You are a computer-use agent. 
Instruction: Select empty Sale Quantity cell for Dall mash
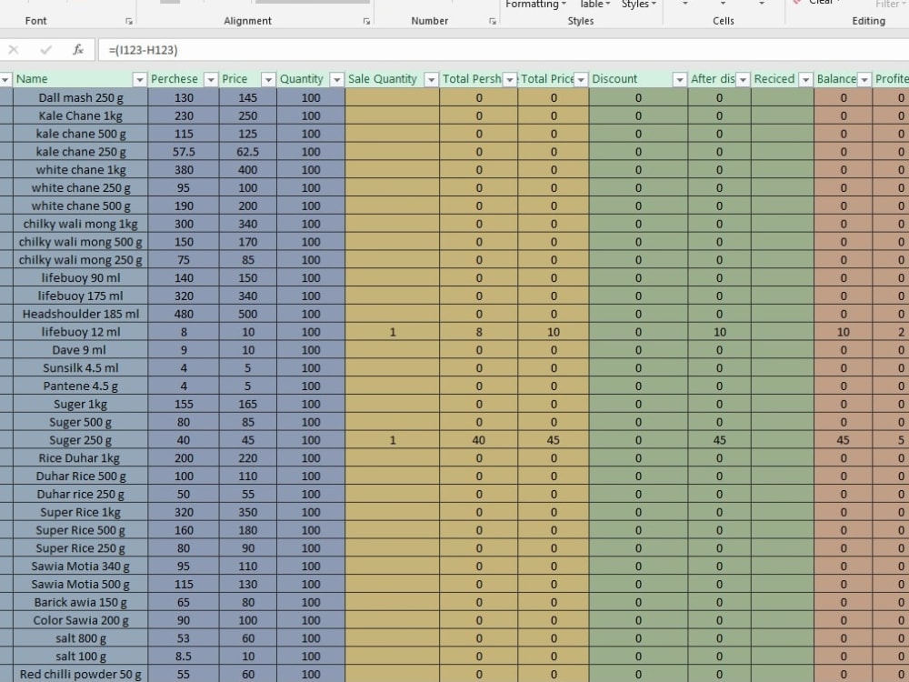(393, 97)
